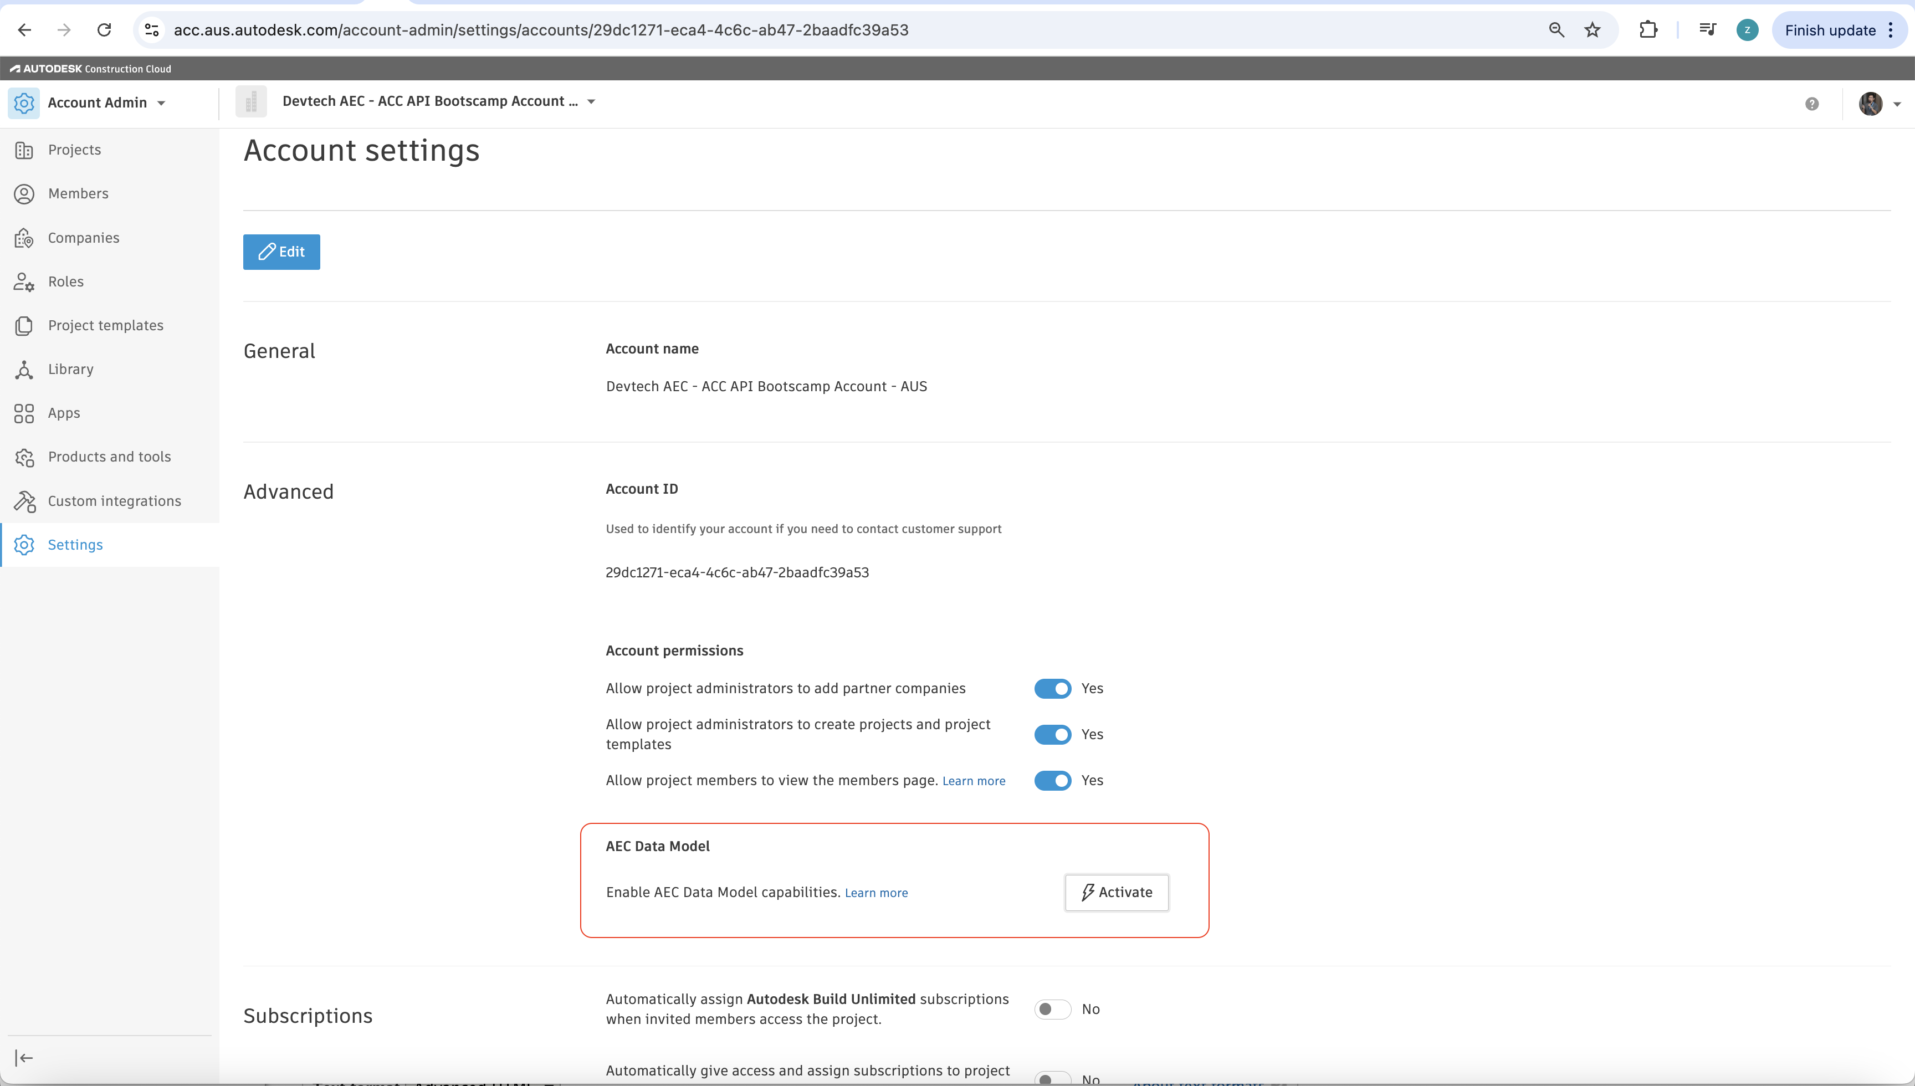
Task: Open the Companies page
Action: (x=84, y=237)
